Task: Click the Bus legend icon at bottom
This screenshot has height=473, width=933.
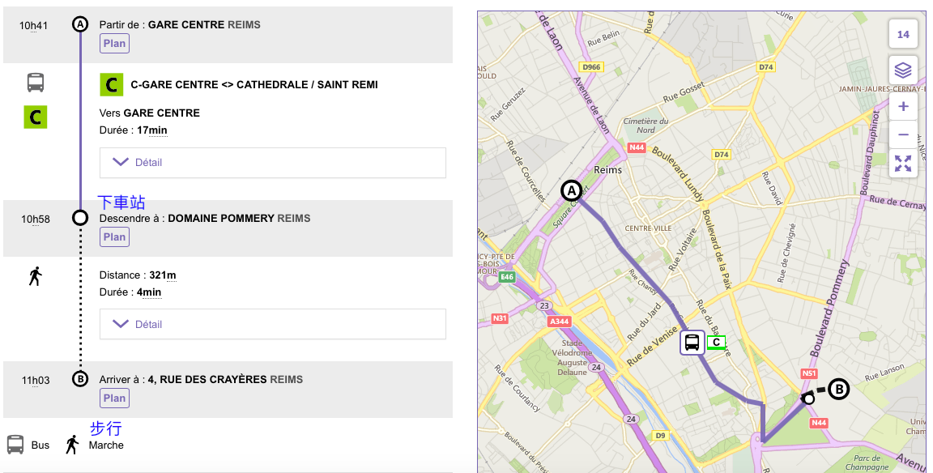Action: tap(15, 445)
